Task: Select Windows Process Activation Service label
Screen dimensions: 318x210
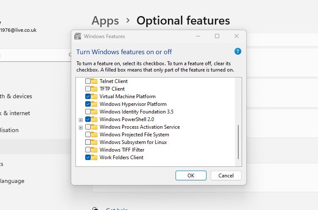Action: (140, 127)
